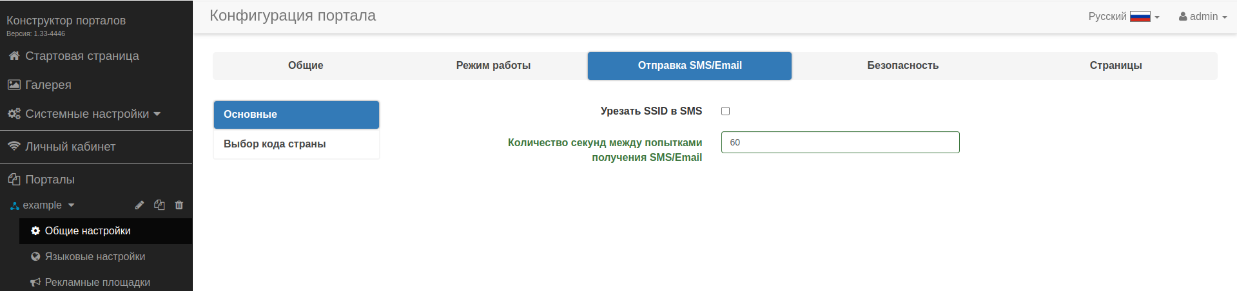Delete the example portal with trash icon
Viewport: 1237px width, 291px height.
click(179, 205)
